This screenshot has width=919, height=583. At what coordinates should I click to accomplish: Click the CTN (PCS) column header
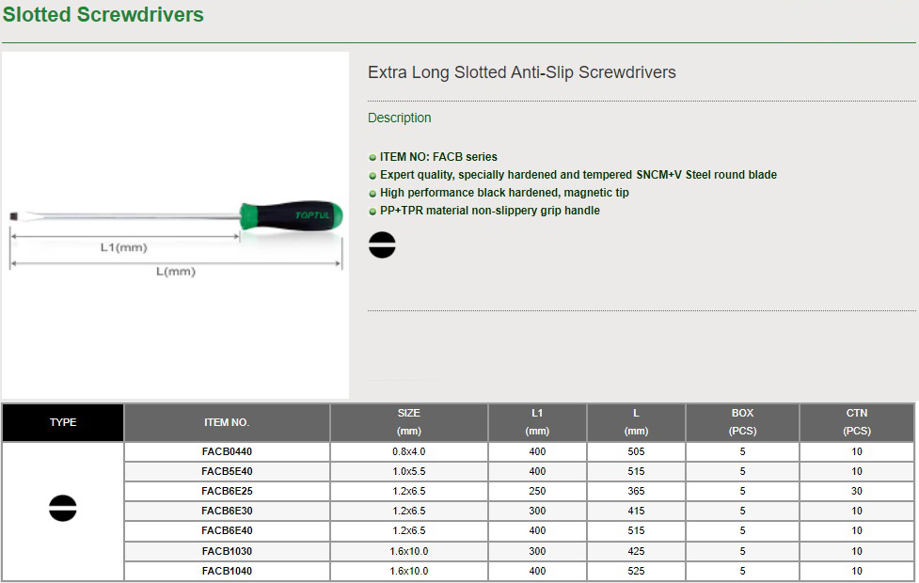(x=857, y=422)
